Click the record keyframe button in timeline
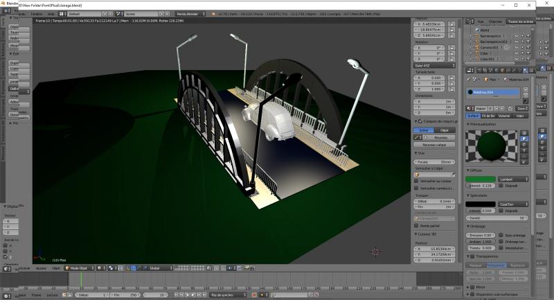This screenshot has width=554, height=300. pyautogui.click(x=253, y=294)
